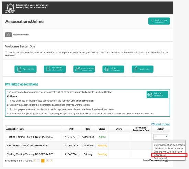Viewport: 189px width, 169px height.
Task: Select the blank dash option in Action menu
Action: 169,142
